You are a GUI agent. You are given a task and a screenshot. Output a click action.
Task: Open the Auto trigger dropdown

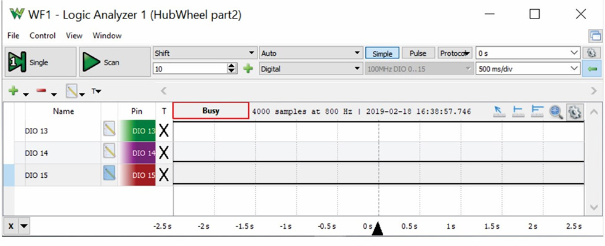click(x=311, y=54)
